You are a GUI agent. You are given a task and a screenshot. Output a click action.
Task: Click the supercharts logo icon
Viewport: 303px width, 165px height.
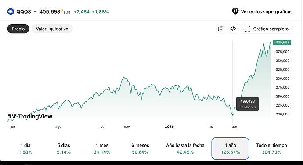tap(235, 11)
